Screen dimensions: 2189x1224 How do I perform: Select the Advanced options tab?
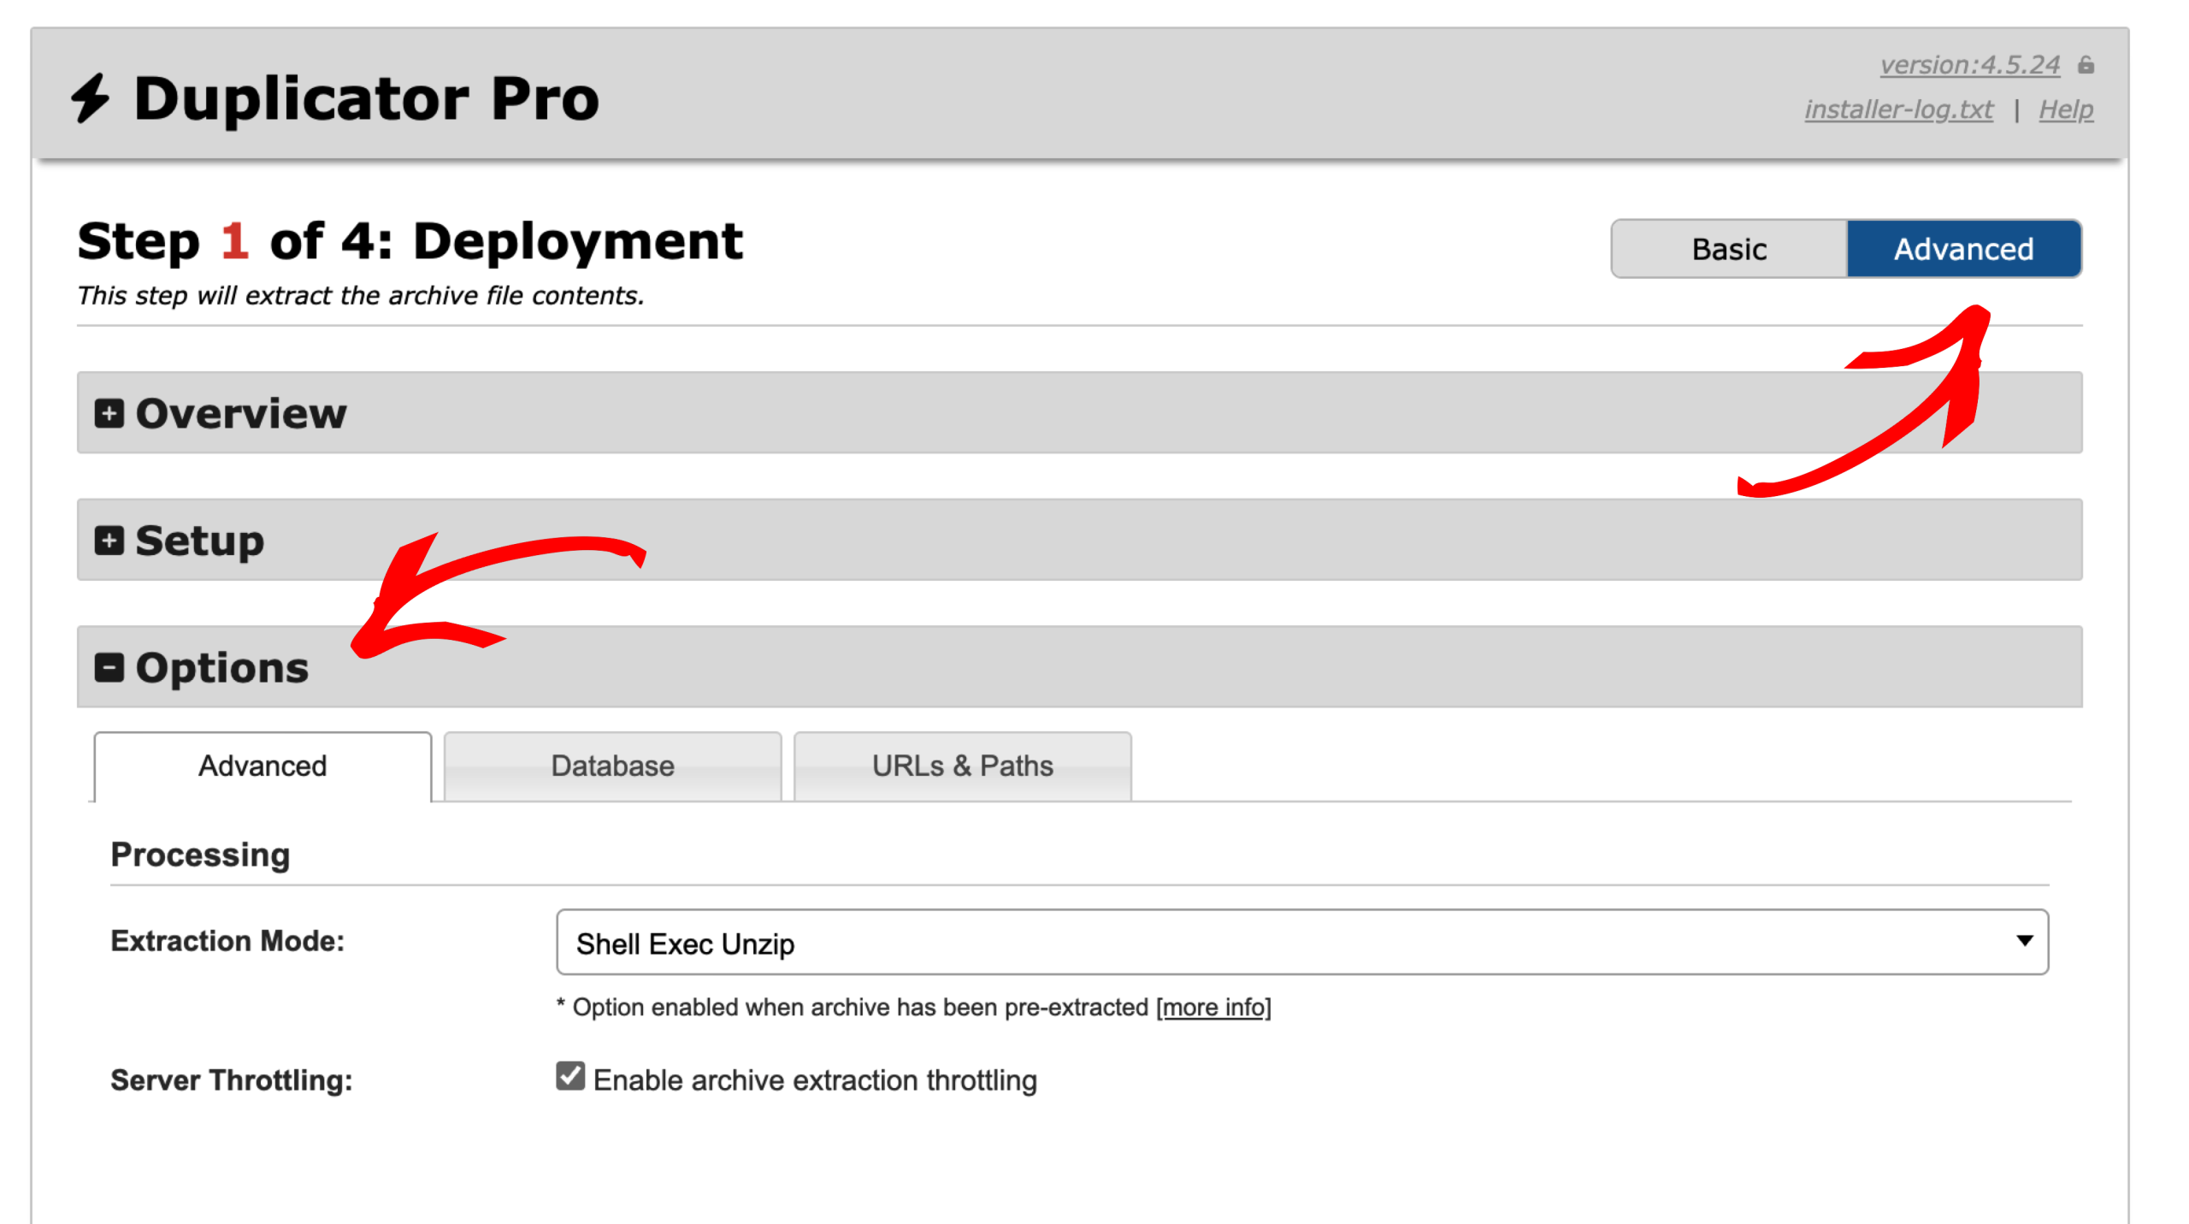(x=263, y=766)
